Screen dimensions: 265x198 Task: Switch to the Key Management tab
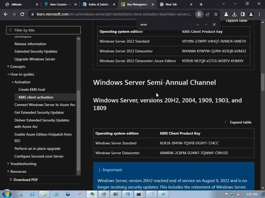pyautogui.click(x=137, y=4)
